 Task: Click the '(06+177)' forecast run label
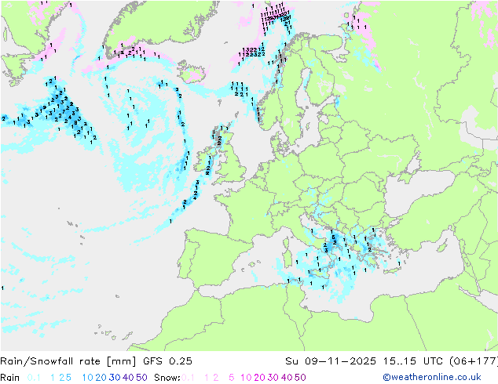(473, 361)
